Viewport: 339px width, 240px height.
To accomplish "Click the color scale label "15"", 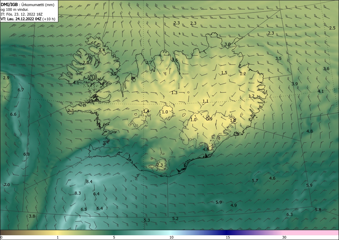I will 228,238.
